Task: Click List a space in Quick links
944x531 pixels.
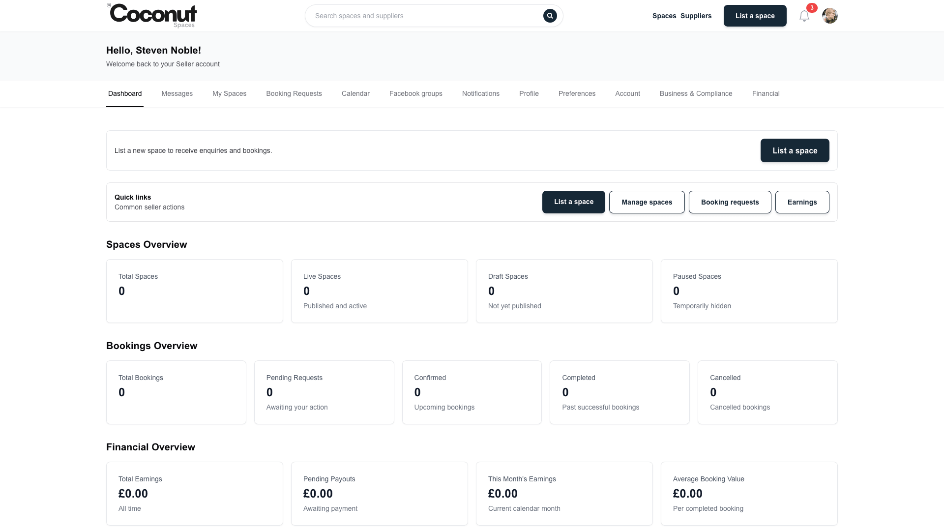Action: coord(573,202)
